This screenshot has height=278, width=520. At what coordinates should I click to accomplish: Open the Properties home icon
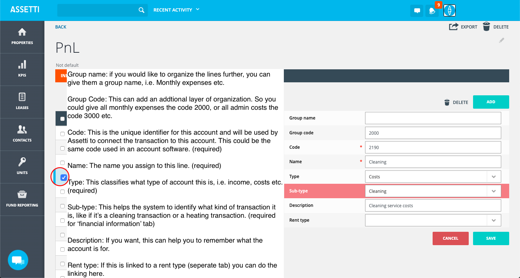[22, 37]
